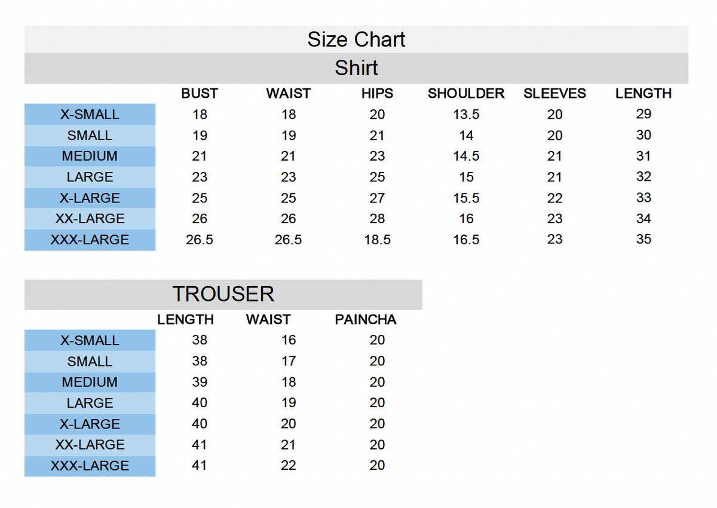Image resolution: width=717 pixels, height=508 pixels.
Task: Select the TROUSER section header
Action: (x=223, y=294)
